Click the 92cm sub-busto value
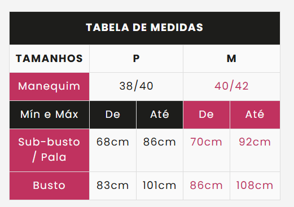Screen dimensions: 294x207 point(255,142)
